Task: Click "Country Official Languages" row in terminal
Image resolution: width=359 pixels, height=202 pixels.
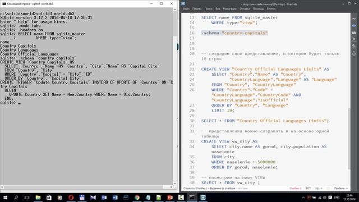Action: 29,54
